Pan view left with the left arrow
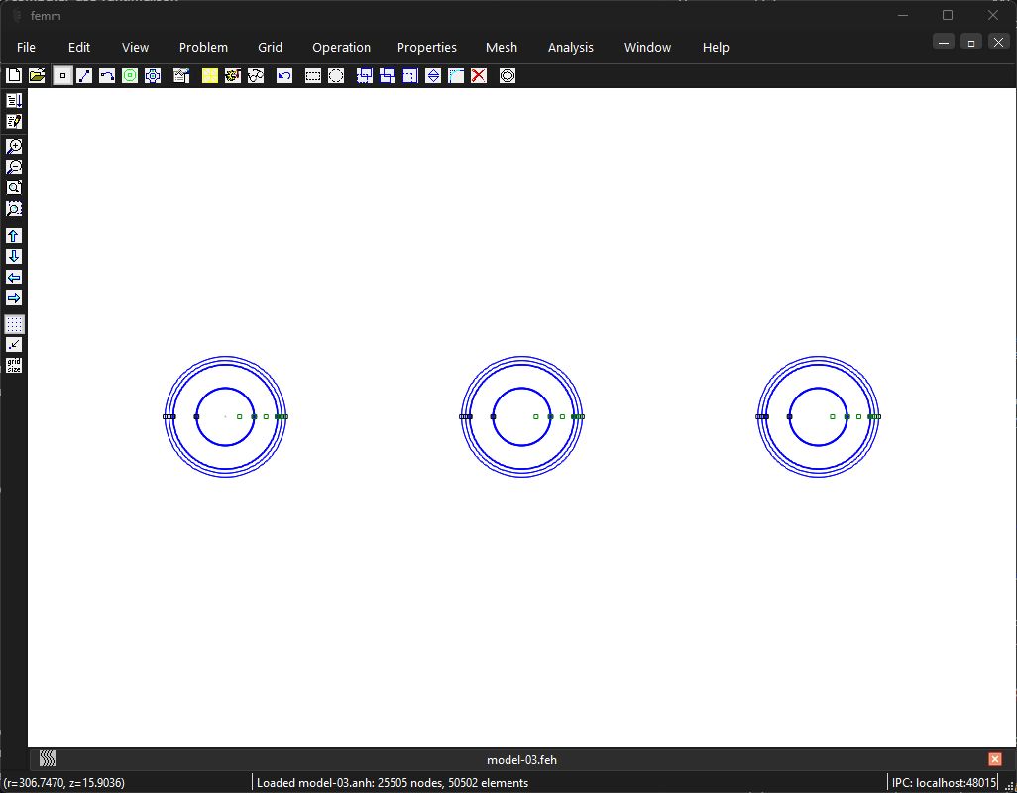Image resolution: width=1017 pixels, height=793 pixels. (x=14, y=277)
